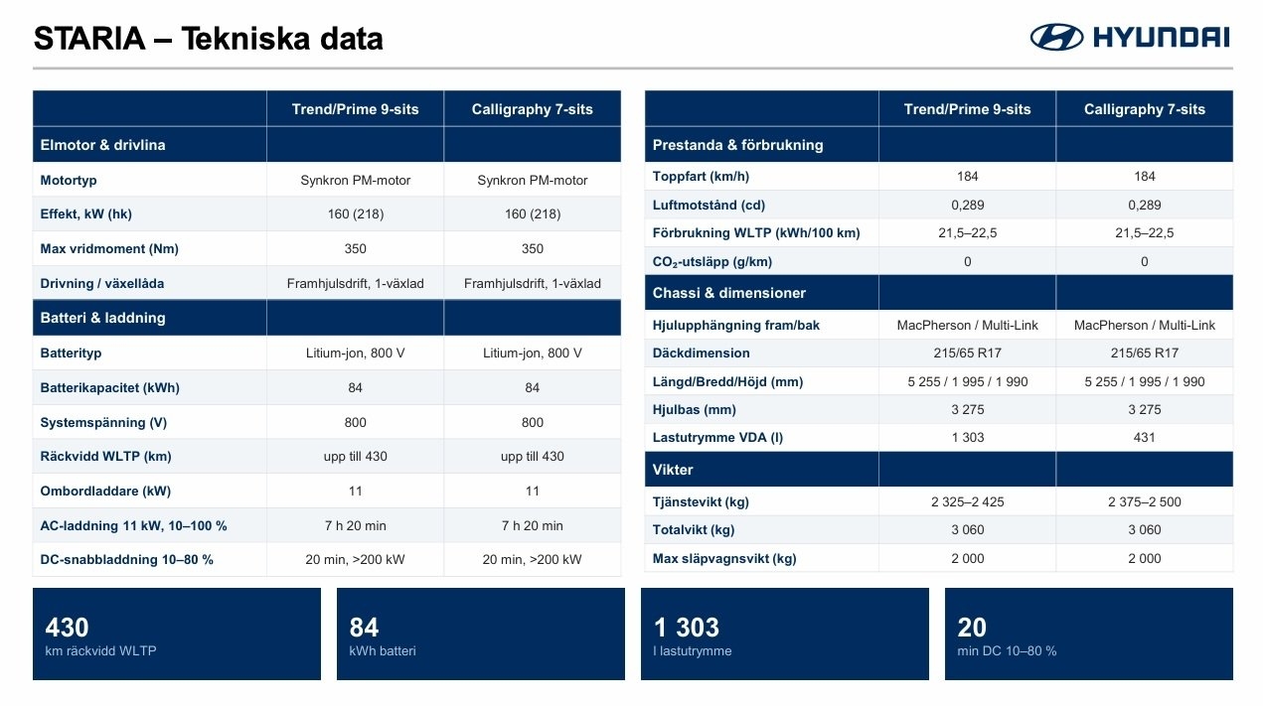Click the "431" cargo volume value
The width and height of the screenshot is (1263, 706).
pyautogui.click(x=1145, y=437)
